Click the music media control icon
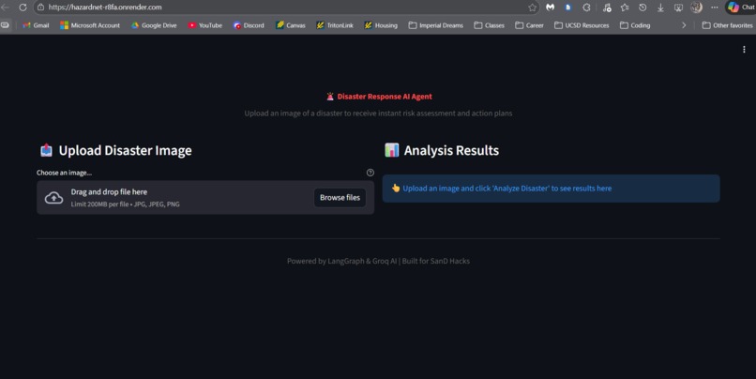 pyautogui.click(x=607, y=8)
